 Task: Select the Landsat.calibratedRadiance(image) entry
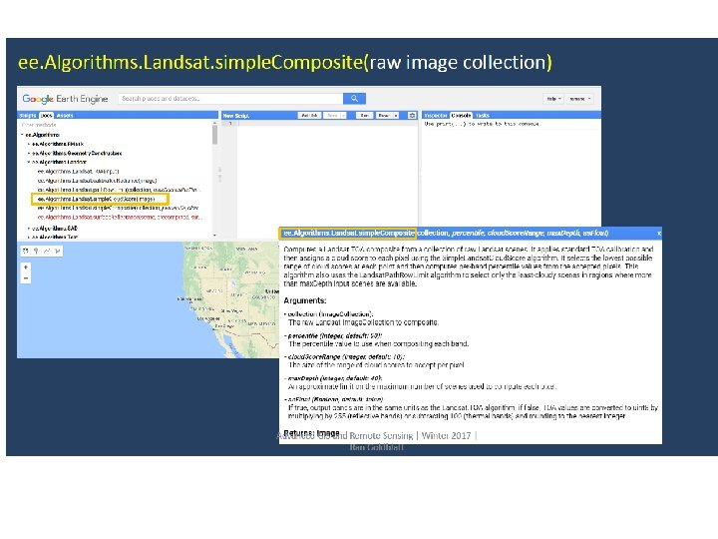click(x=97, y=181)
